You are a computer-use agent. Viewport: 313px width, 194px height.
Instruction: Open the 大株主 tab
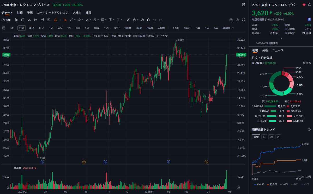(x=77, y=12)
